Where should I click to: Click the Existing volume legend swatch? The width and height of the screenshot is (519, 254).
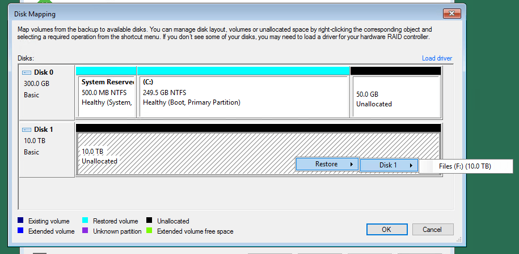tap(20, 221)
